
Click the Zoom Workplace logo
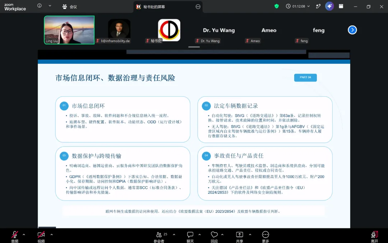[x=15, y=7]
